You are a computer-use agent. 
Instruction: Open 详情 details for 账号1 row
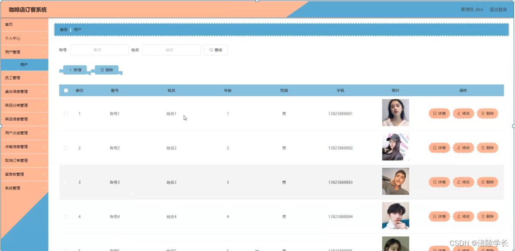(439, 113)
